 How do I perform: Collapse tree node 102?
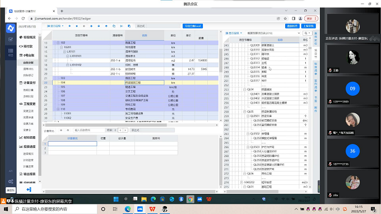(58, 43)
